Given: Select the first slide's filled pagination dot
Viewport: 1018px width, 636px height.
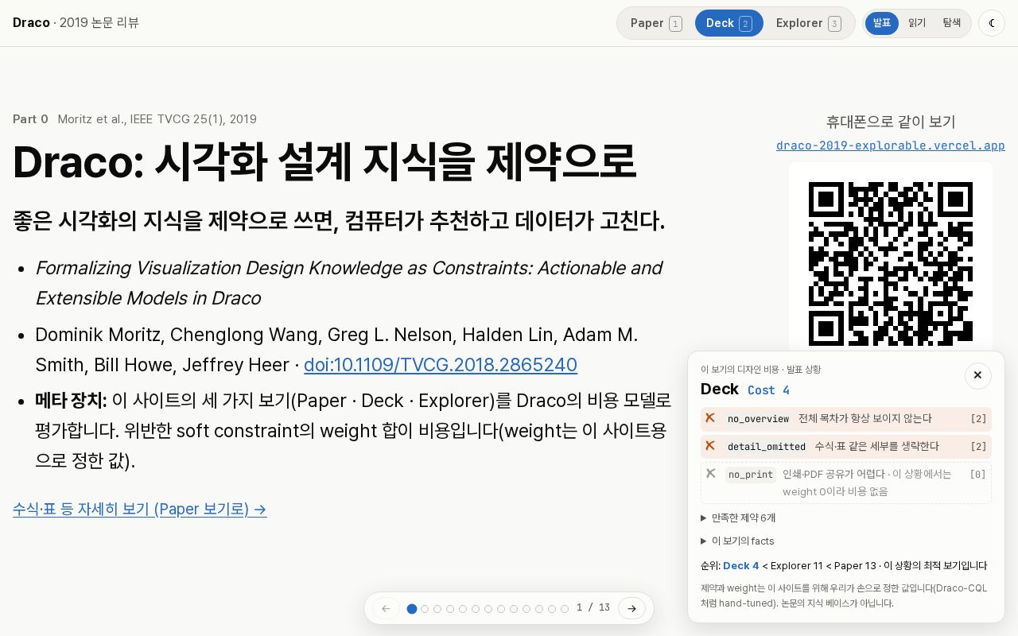Looking at the screenshot, I should [x=412, y=609].
